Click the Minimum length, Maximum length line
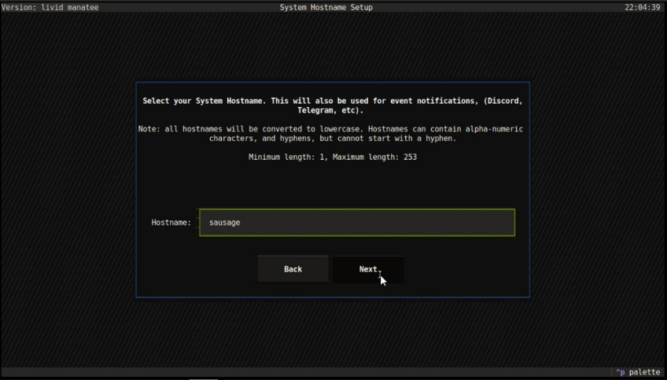667x380 pixels. [332, 157]
